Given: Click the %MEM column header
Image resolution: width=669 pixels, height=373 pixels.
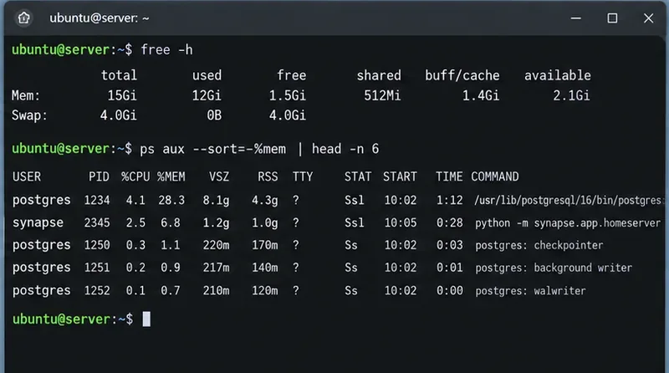Looking at the screenshot, I should pos(171,176).
